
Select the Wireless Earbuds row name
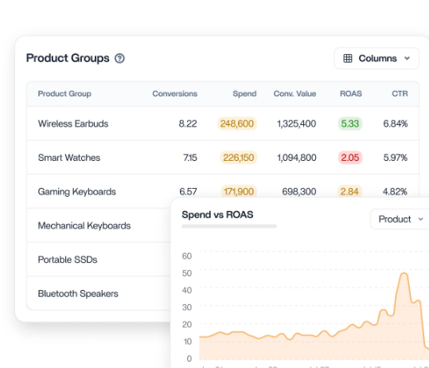73,123
